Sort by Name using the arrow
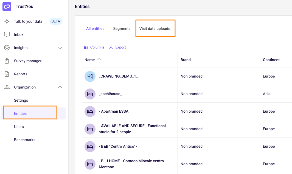 [x=99, y=60]
